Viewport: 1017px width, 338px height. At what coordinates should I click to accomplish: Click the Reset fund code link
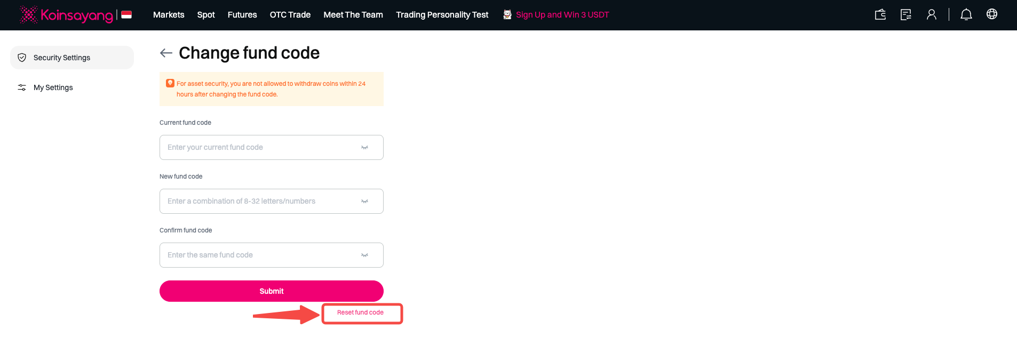[360, 312]
